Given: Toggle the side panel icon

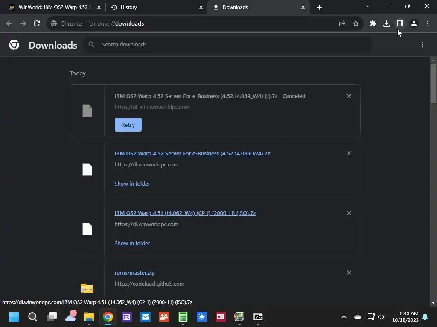Looking at the screenshot, I should [x=400, y=24].
